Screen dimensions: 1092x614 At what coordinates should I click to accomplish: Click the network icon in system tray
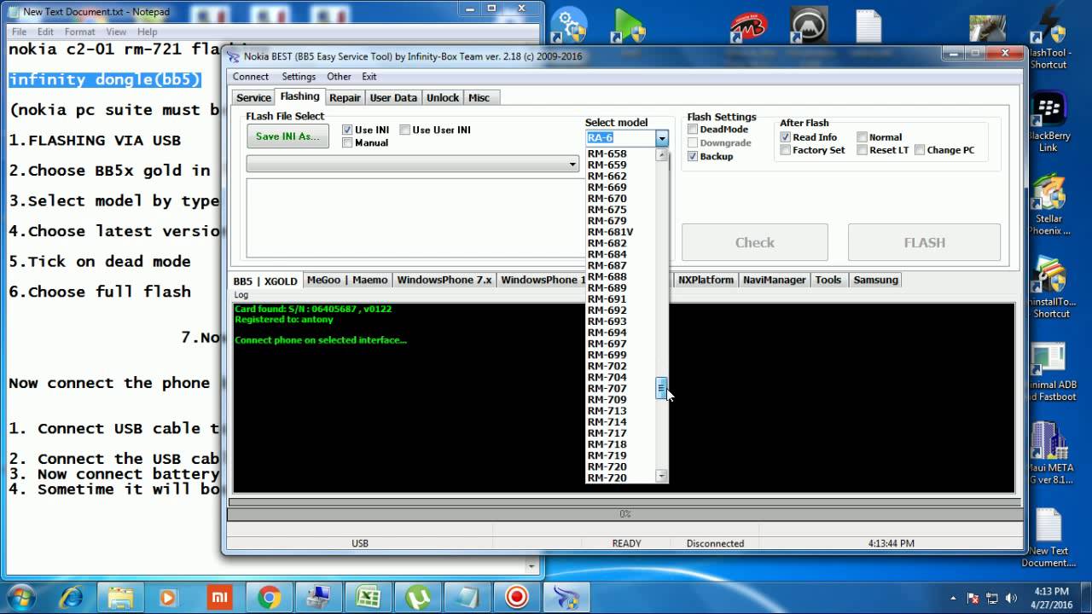coord(992,598)
